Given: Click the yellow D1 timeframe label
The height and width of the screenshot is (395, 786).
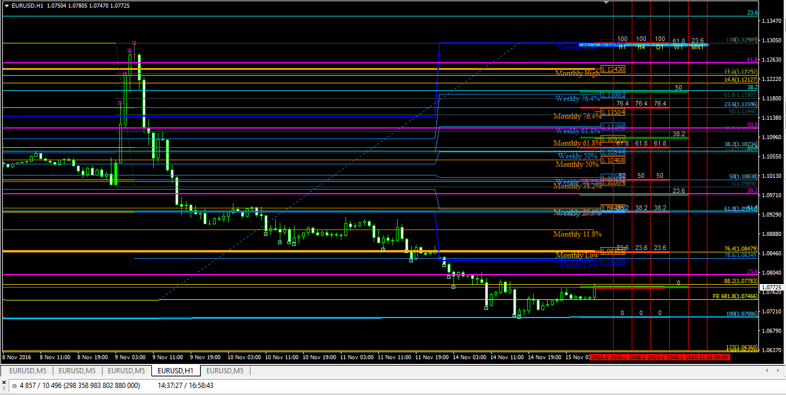Looking at the screenshot, I should [660, 46].
